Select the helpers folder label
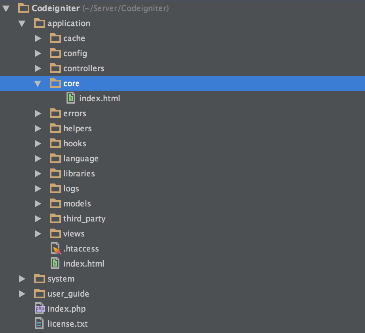Image resolution: width=365 pixels, height=333 pixels. click(78, 129)
